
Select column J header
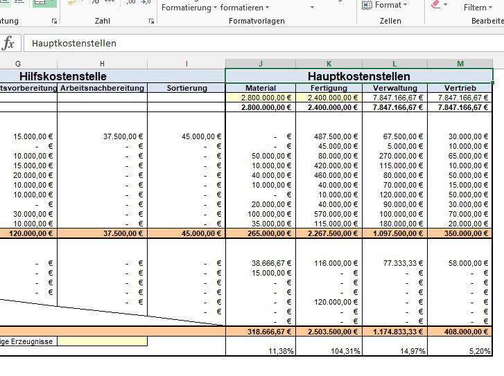click(x=260, y=64)
